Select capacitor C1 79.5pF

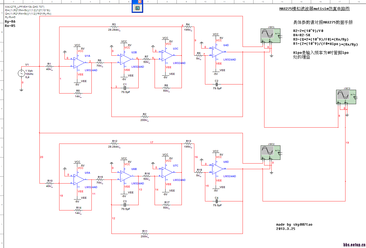[x=125, y=88]
